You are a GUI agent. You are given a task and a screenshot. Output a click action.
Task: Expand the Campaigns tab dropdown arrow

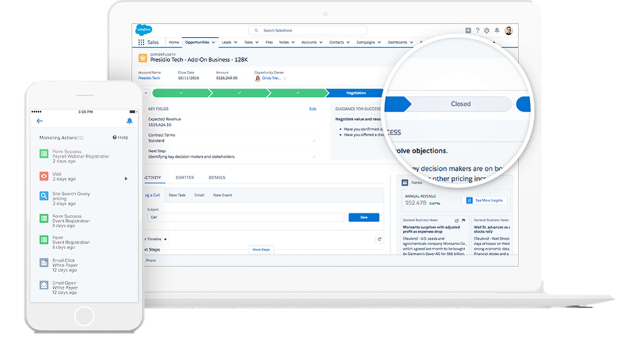click(379, 42)
